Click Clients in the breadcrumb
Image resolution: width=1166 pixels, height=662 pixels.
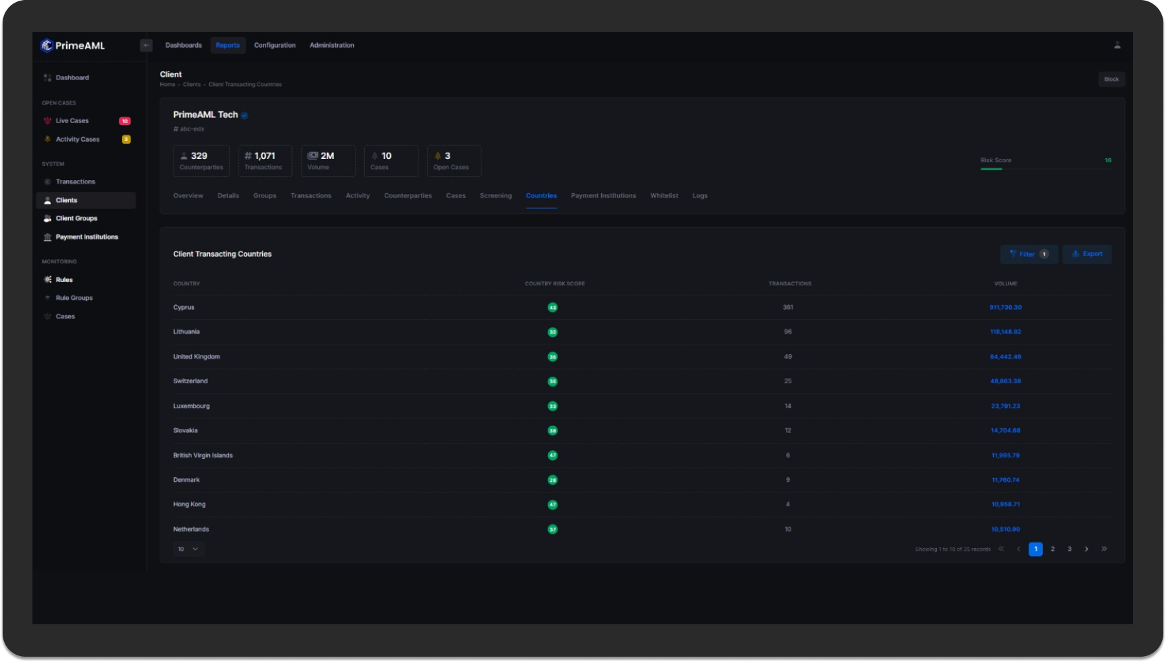click(192, 85)
